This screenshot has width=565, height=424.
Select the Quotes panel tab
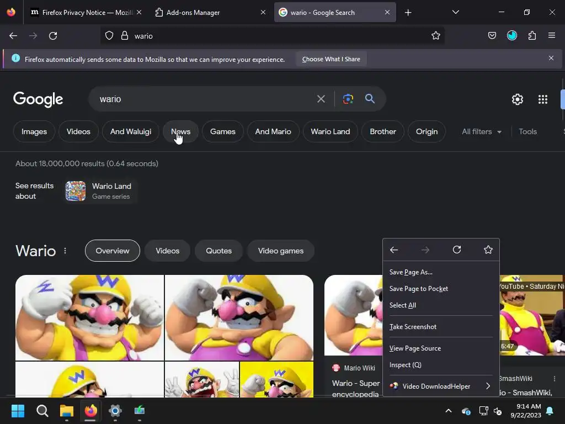point(218,251)
